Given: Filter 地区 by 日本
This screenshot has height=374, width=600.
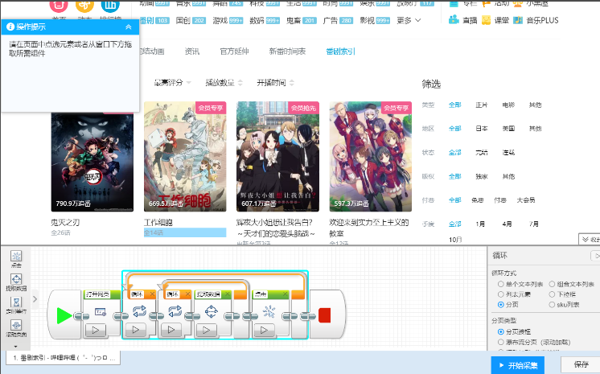Looking at the screenshot, I should click(x=482, y=129).
